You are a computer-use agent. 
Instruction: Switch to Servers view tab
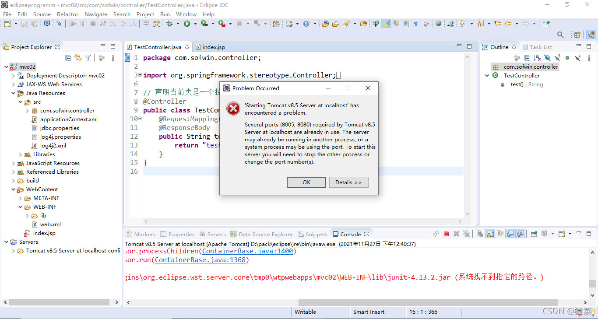pyautogui.click(x=213, y=234)
